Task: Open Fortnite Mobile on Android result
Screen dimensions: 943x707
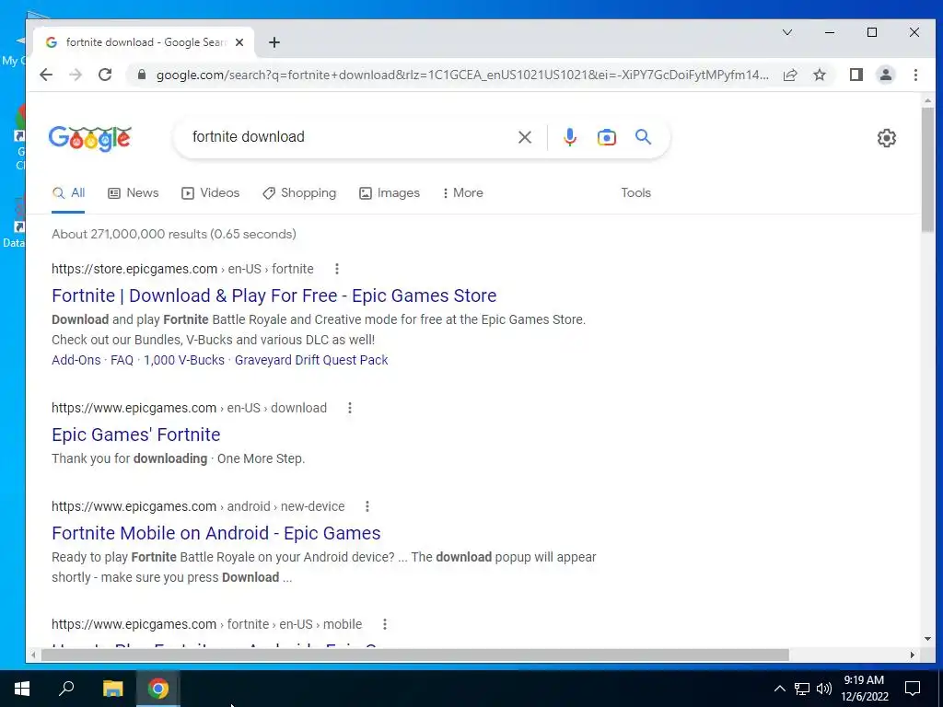Action: tap(215, 533)
